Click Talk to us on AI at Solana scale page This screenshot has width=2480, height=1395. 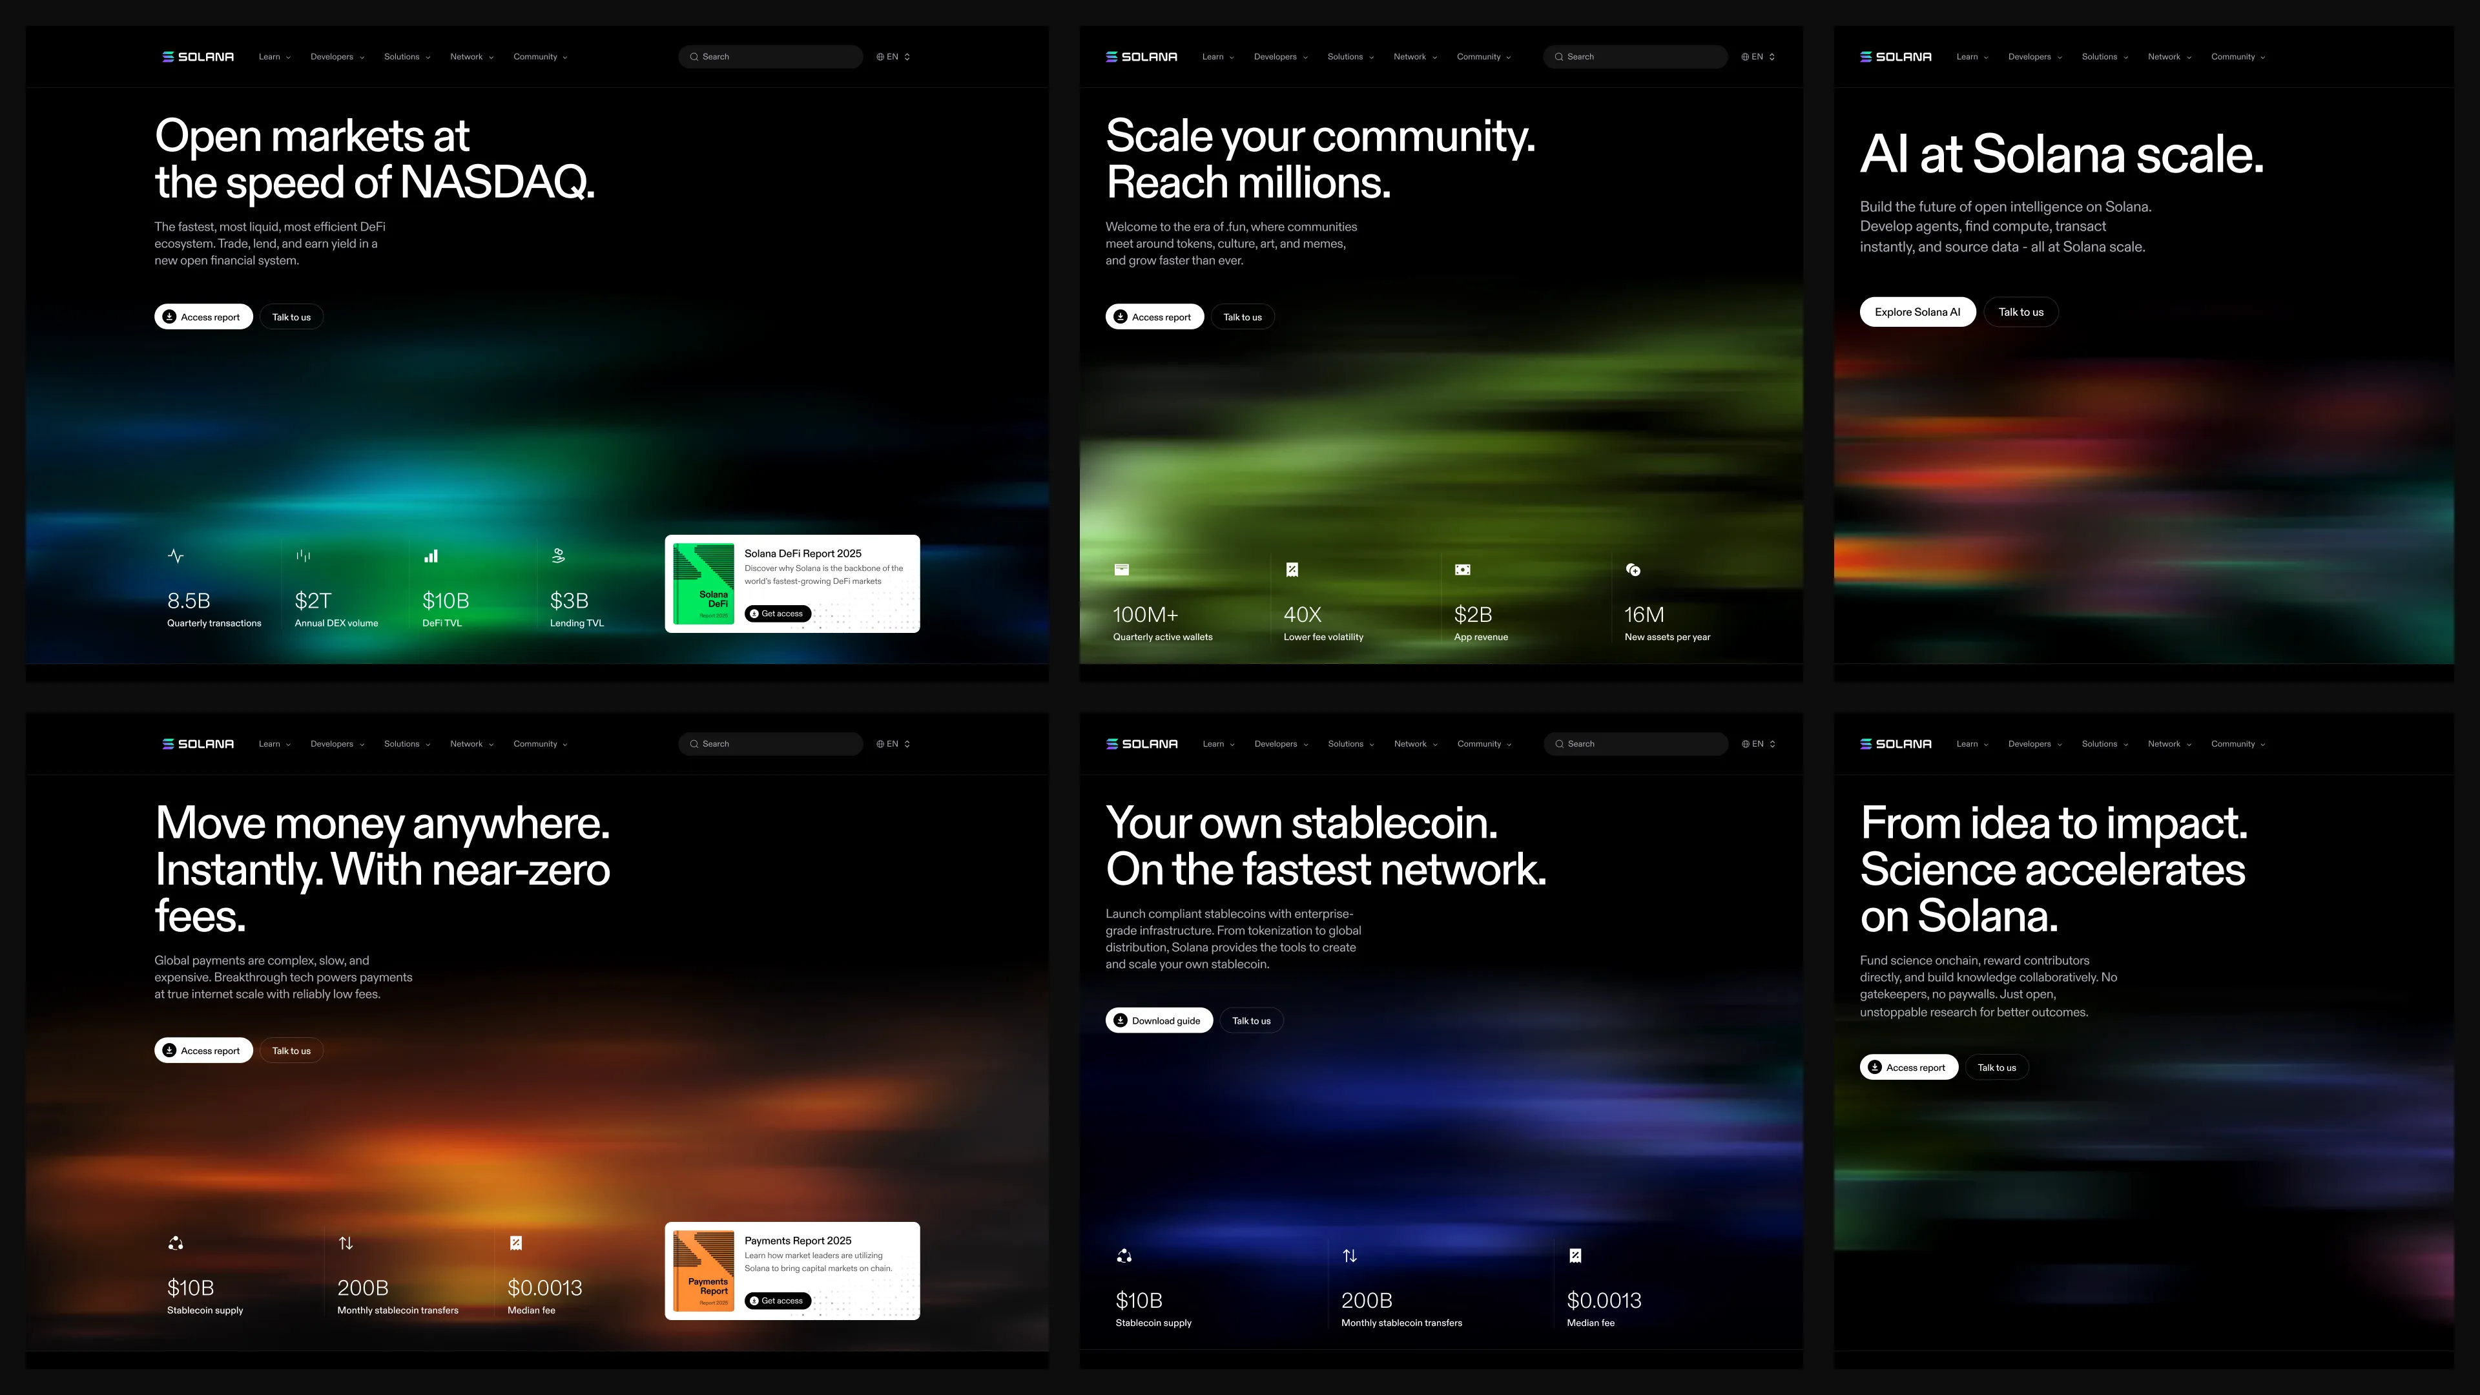(2021, 312)
